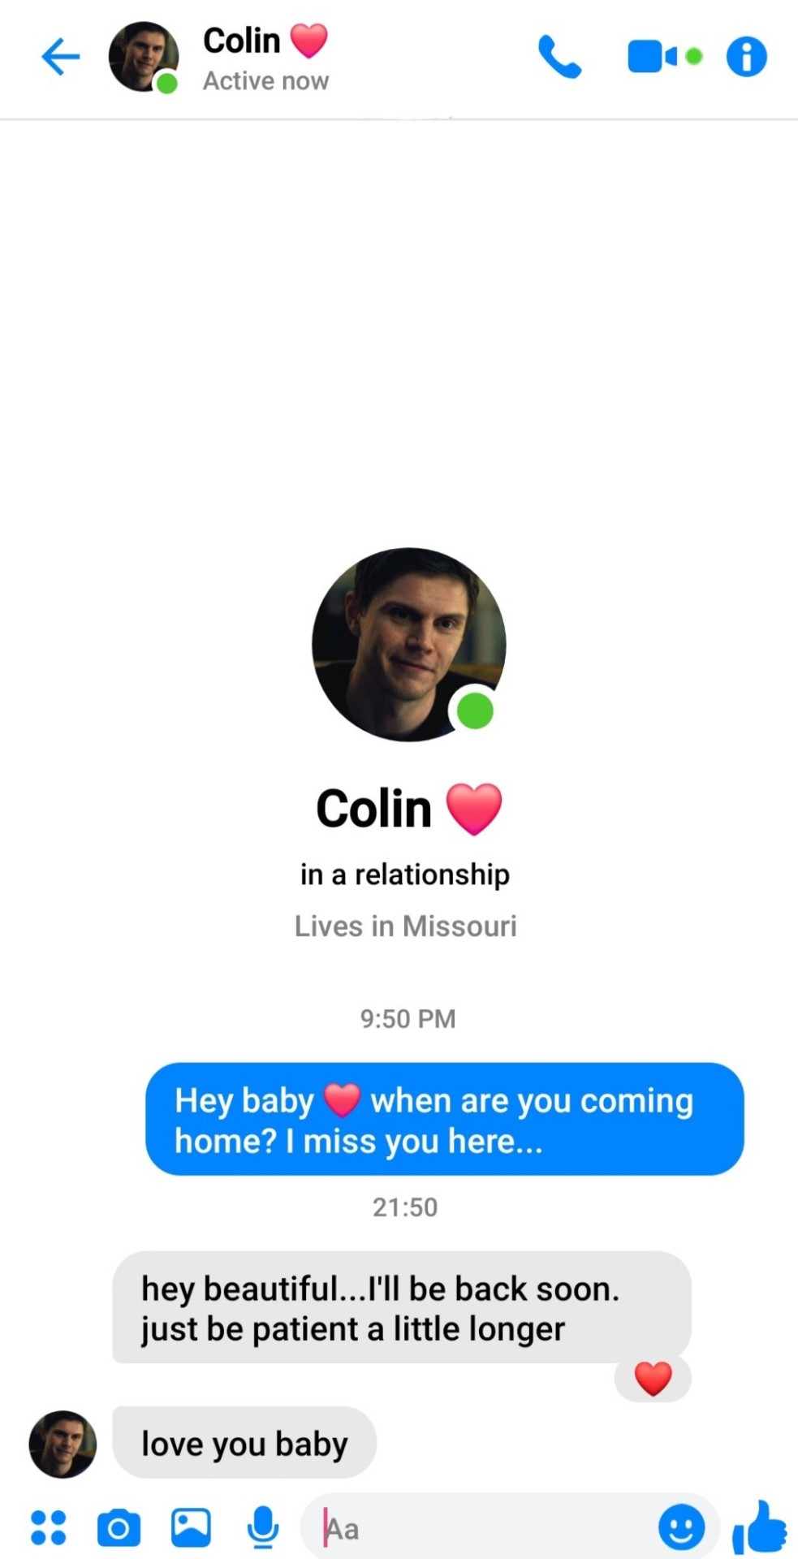798x1559 pixels.
Task: Open the camera icon
Action: [x=119, y=1528]
